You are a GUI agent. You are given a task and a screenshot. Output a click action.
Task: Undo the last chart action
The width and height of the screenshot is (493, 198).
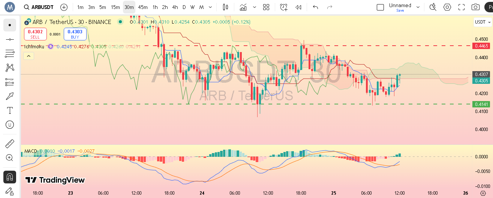pyautogui.click(x=315, y=7)
